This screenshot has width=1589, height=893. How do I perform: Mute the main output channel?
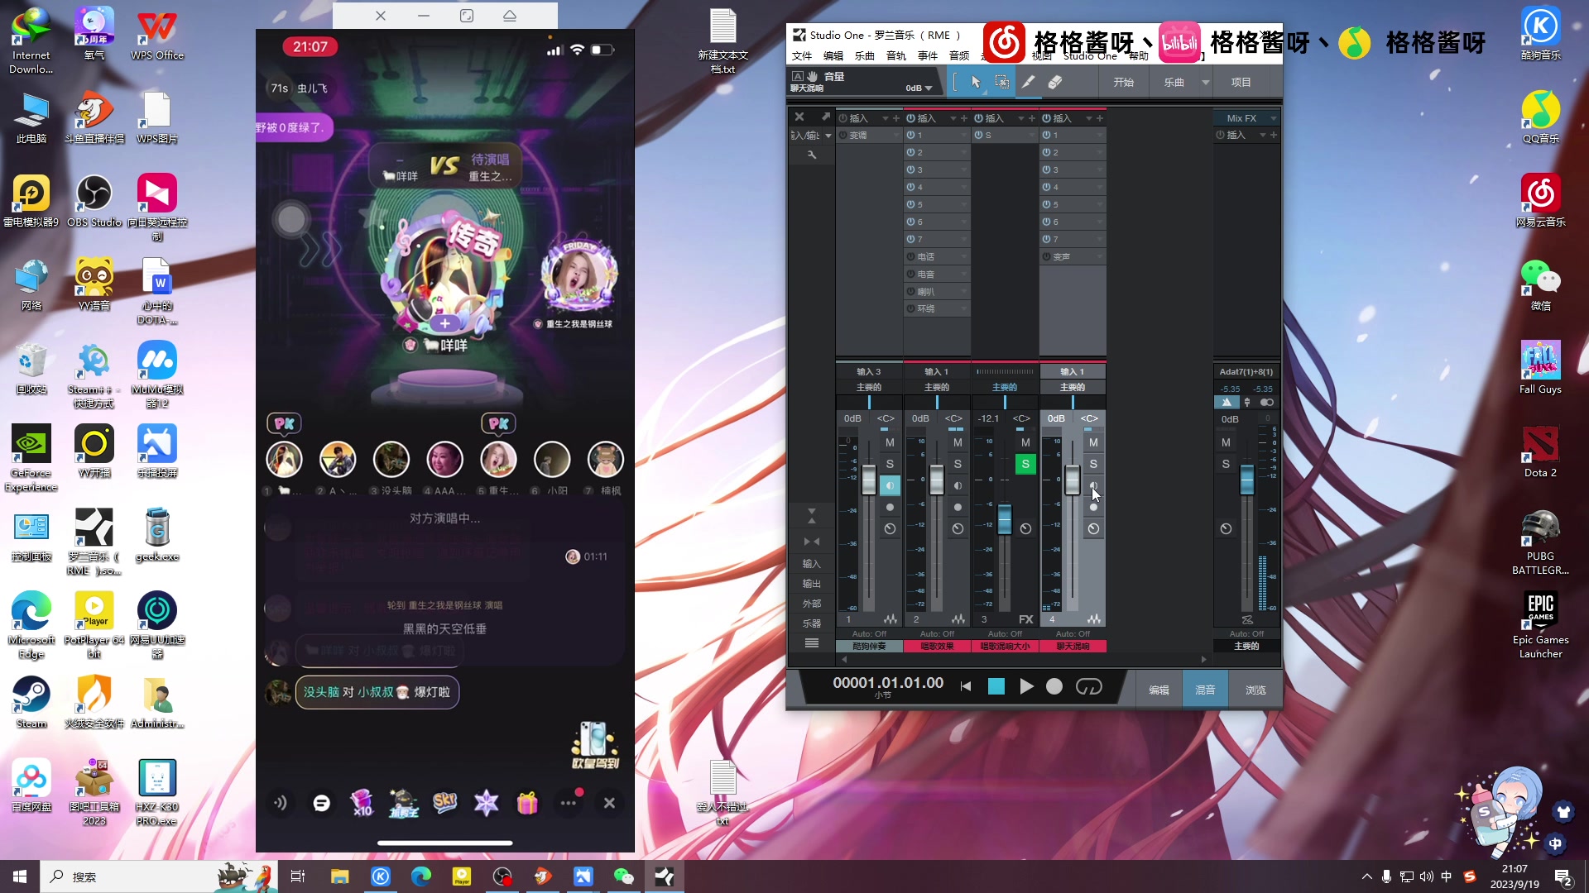[x=1226, y=442]
